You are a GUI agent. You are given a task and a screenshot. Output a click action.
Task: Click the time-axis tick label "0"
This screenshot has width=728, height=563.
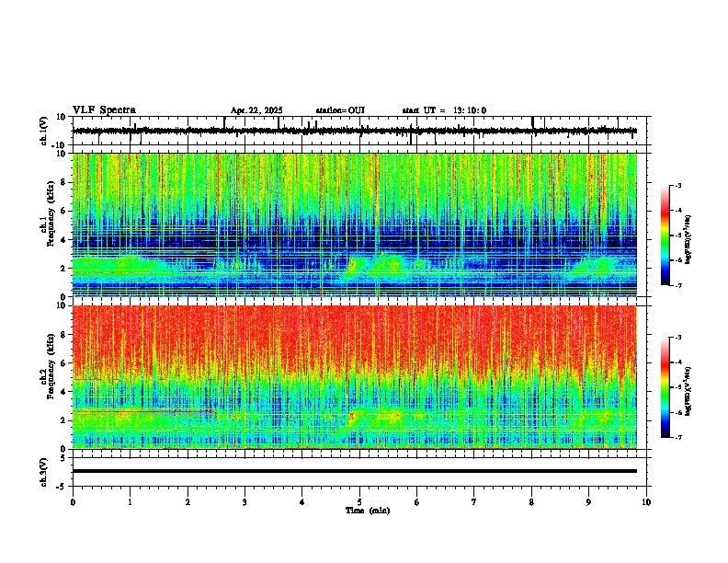[73, 502]
